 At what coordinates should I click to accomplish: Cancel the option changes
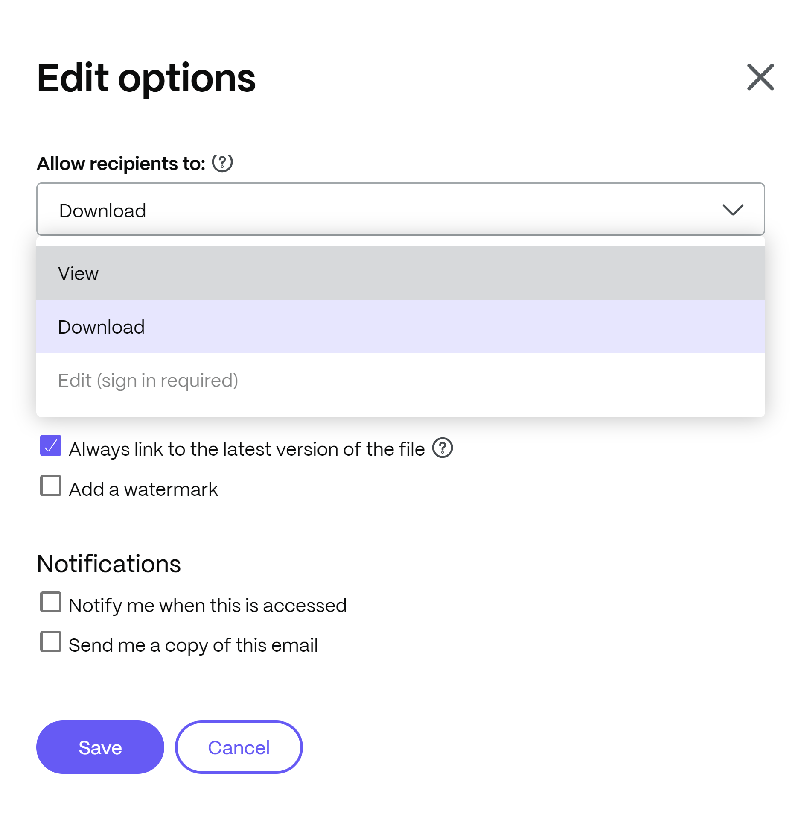(x=239, y=747)
